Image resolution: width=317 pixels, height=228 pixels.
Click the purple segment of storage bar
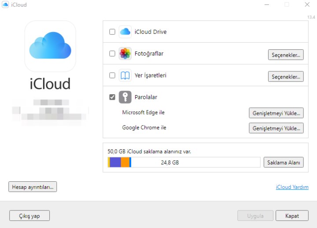click(x=115, y=162)
